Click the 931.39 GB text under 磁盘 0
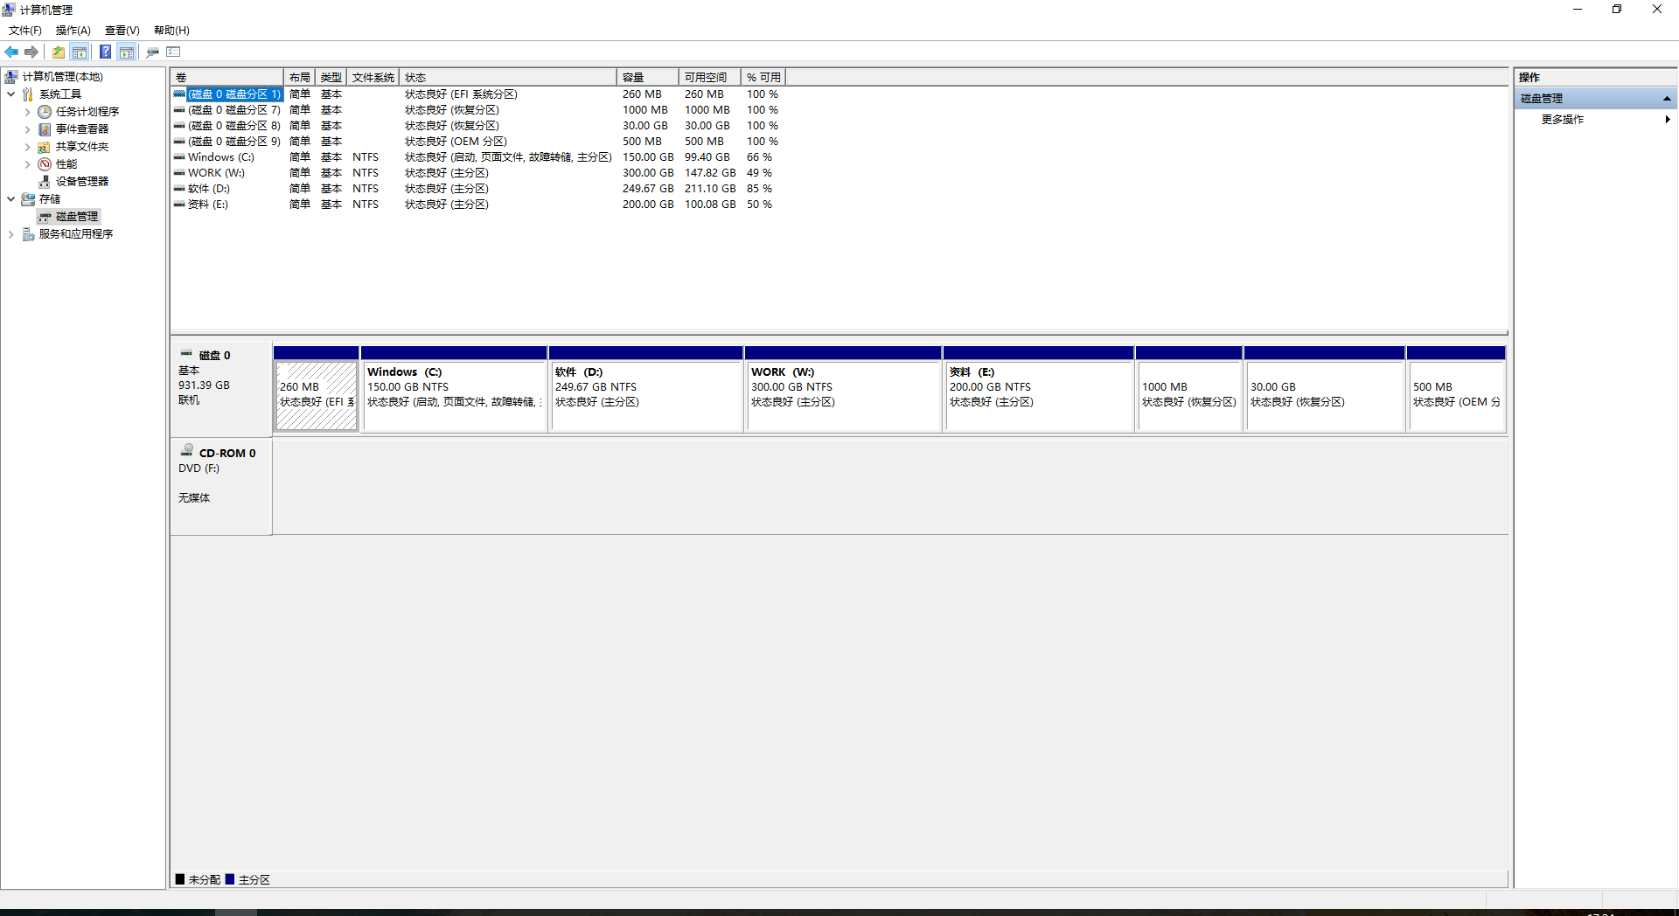The height and width of the screenshot is (916, 1679). pyautogui.click(x=204, y=385)
